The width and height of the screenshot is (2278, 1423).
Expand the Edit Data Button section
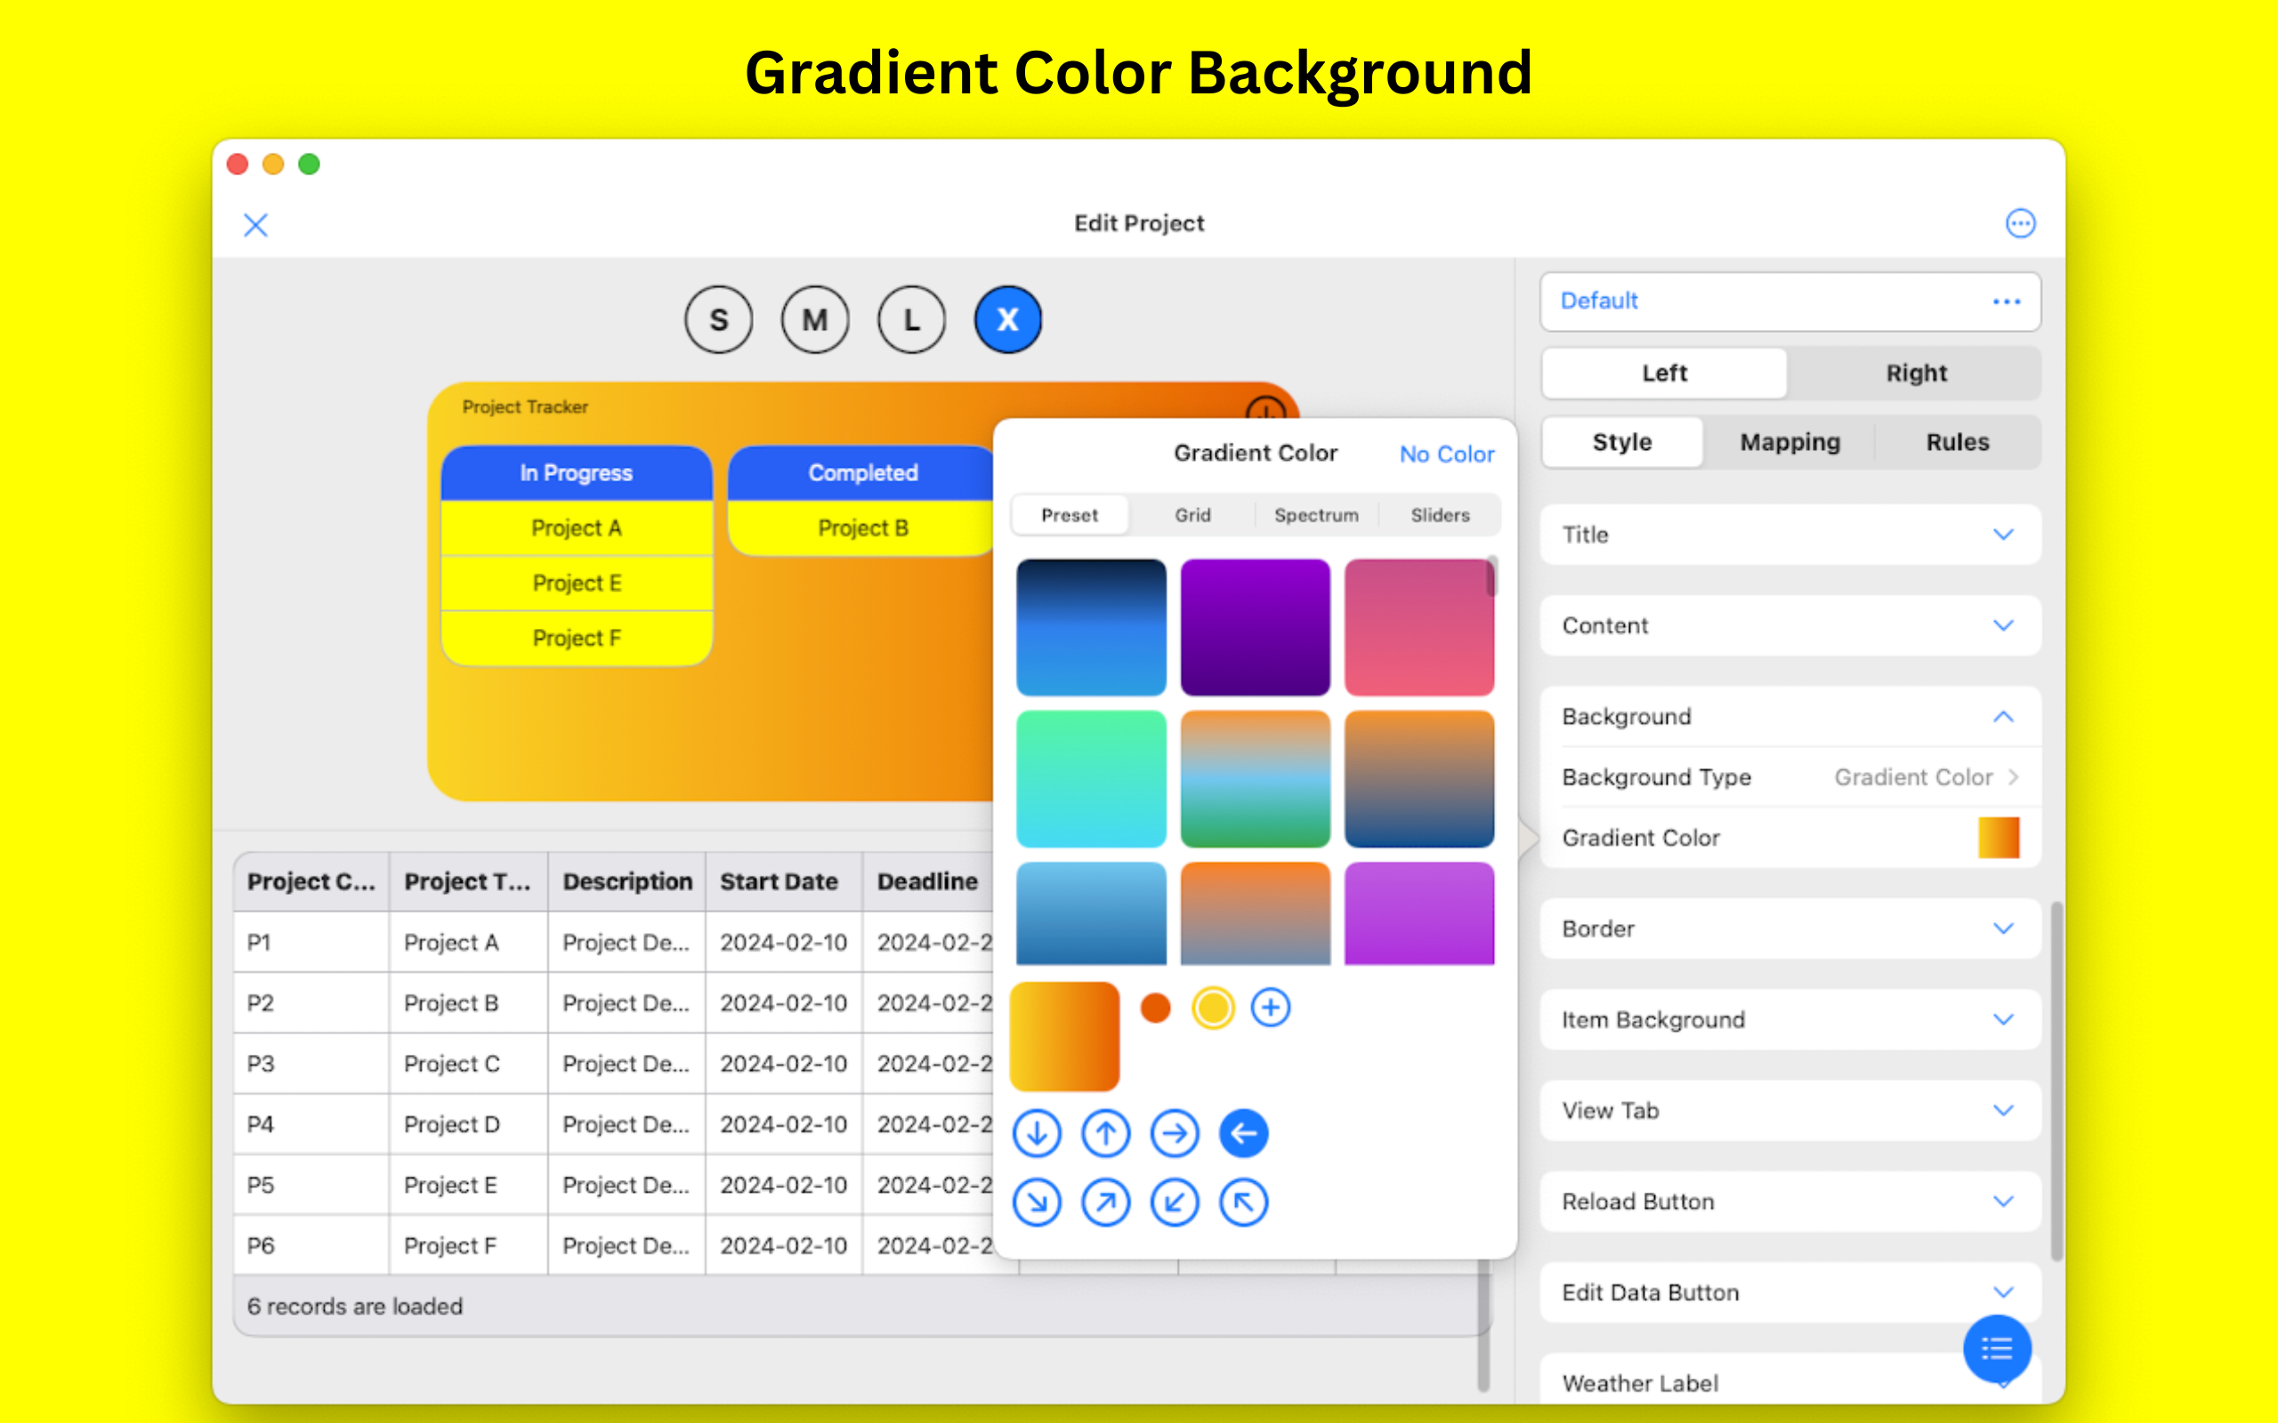pyautogui.click(x=1790, y=1293)
